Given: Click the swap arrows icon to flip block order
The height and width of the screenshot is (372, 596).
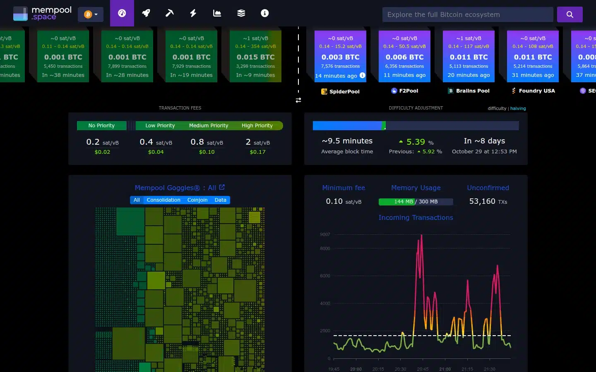Looking at the screenshot, I should (298, 100).
